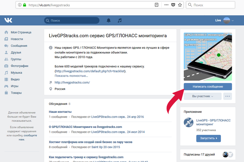The height and width of the screenshot is (162, 244).
Task: Go to "Сообщения" in left sidebar
Action: pos(19,46)
